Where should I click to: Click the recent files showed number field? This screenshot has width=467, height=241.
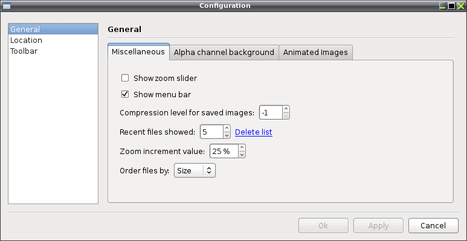(211, 132)
